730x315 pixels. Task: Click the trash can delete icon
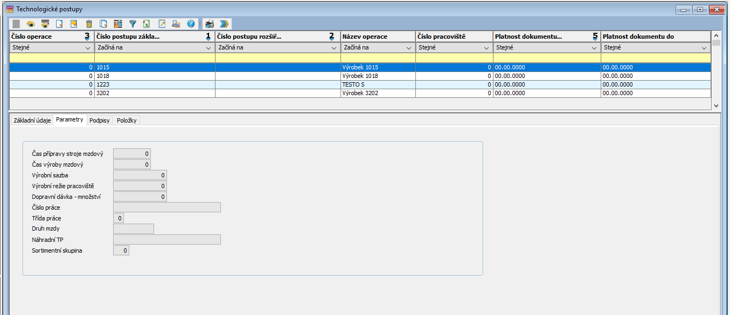pyautogui.click(x=89, y=24)
